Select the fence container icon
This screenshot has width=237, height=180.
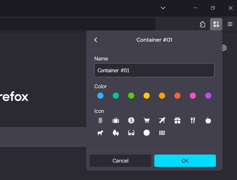[162, 133]
